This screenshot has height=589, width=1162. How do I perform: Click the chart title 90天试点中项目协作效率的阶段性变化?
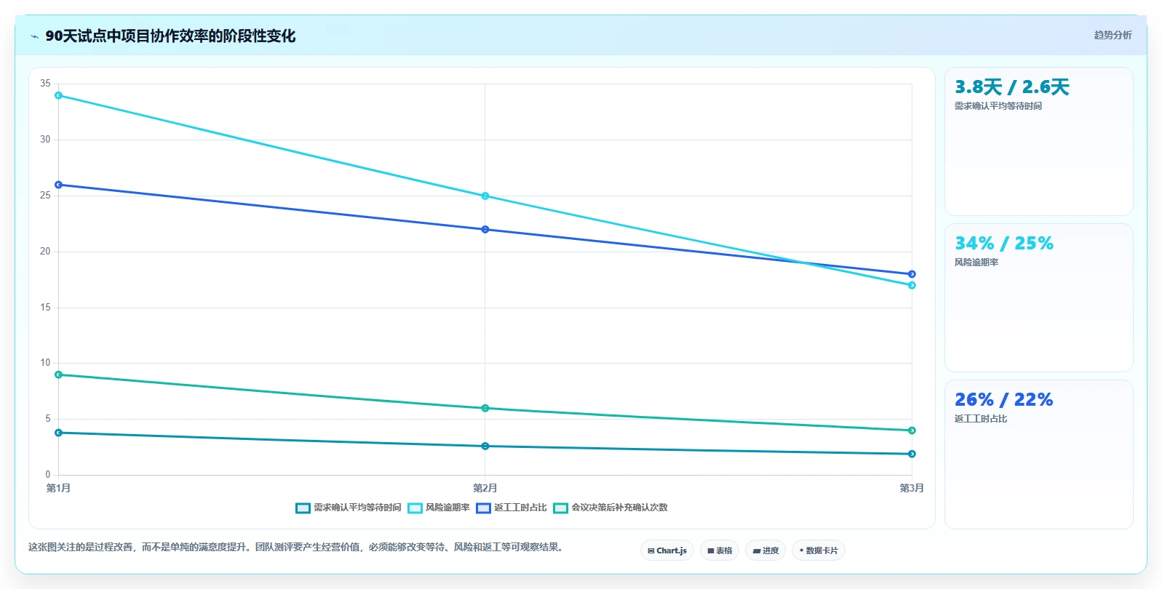click(x=170, y=36)
